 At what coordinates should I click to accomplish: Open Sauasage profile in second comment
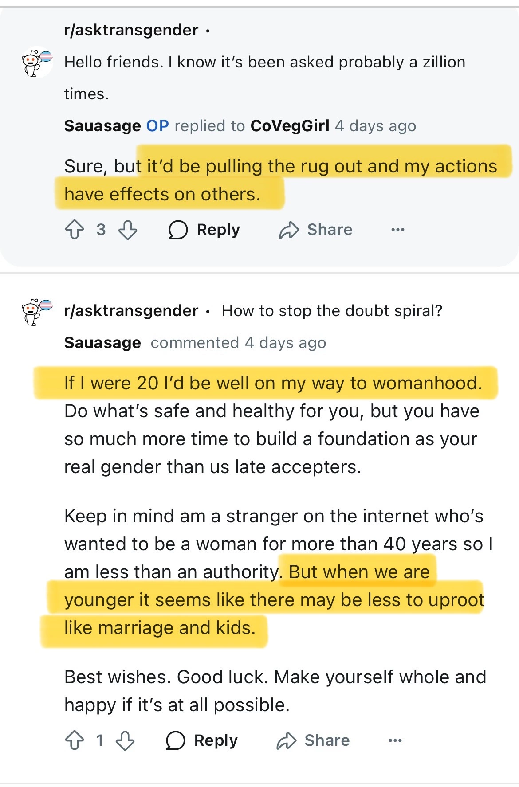pyautogui.click(x=102, y=343)
